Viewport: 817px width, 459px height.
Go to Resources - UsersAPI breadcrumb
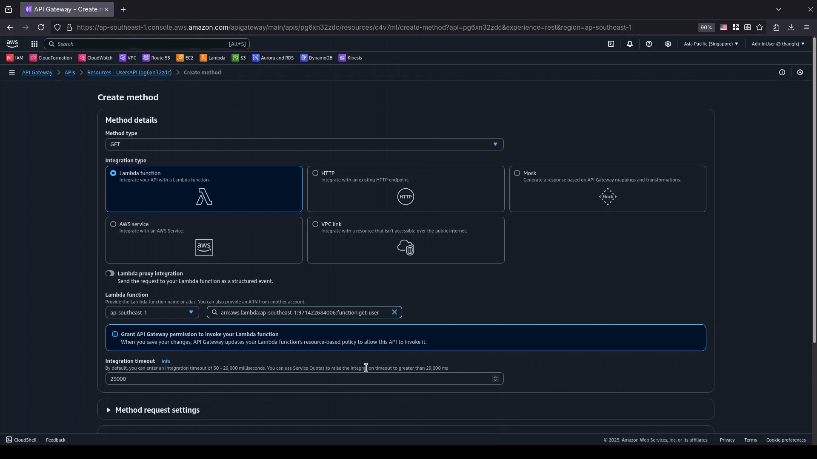tap(129, 73)
